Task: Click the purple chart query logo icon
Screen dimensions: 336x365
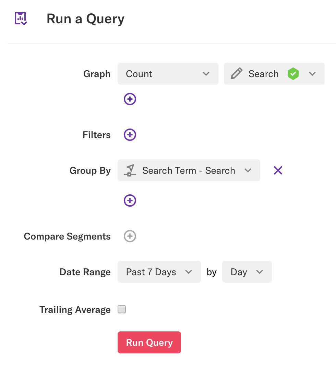Action: pyautogui.click(x=21, y=19)
